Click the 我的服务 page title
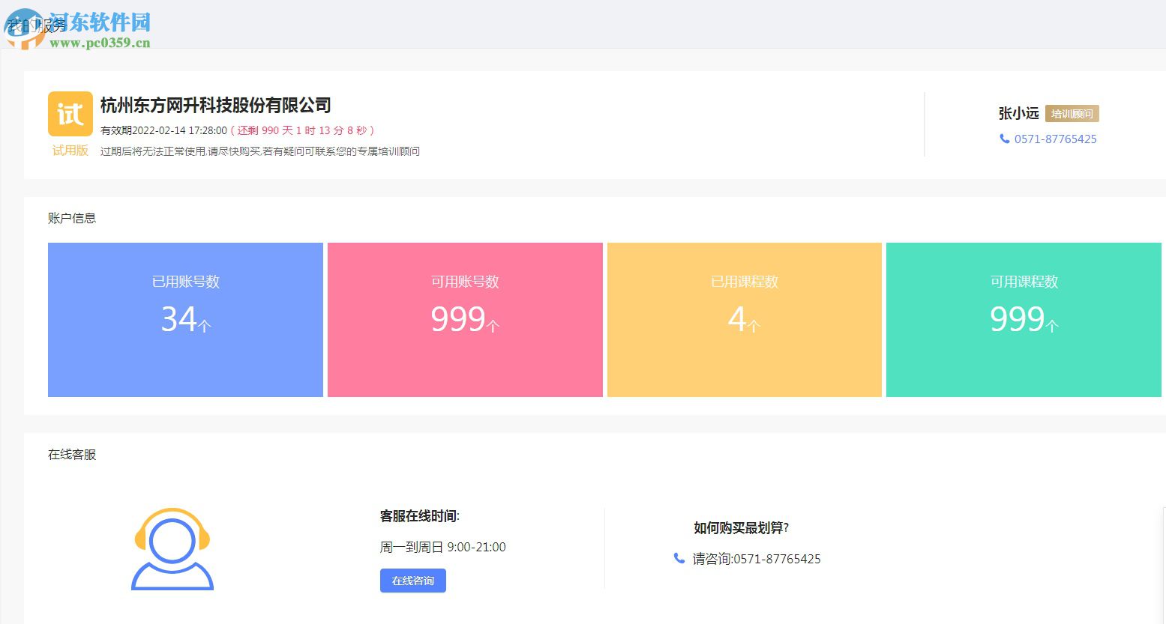 pos(36,25)
